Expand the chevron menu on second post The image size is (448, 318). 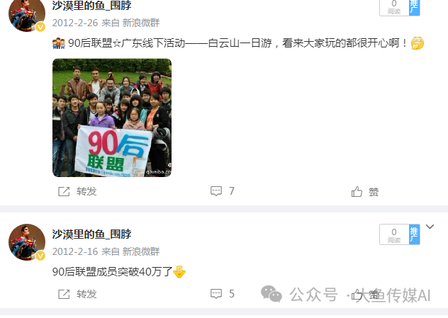[x=430, y=227]
